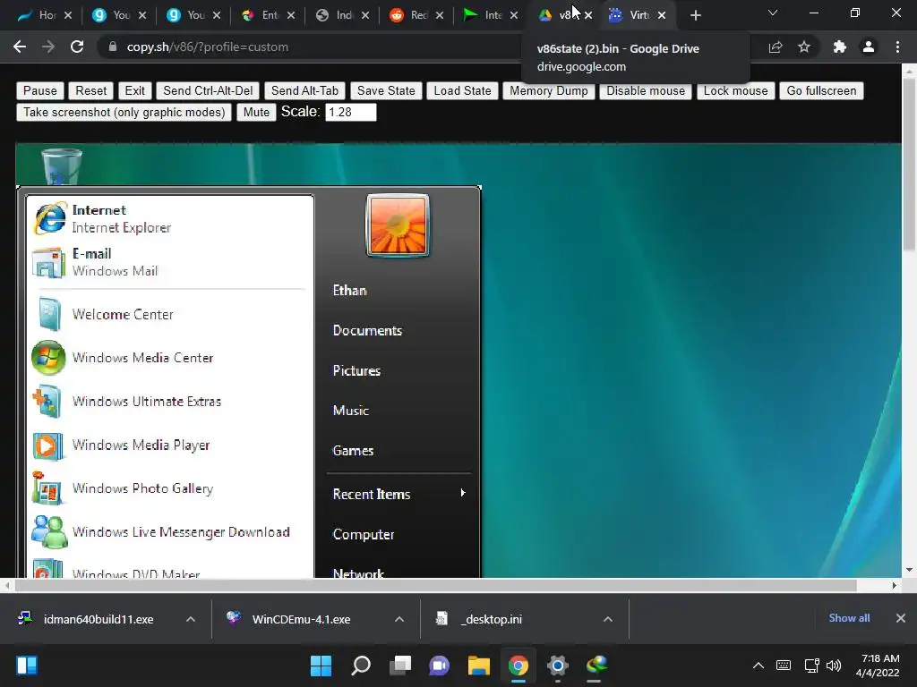Expand idman640build11.exe download options
This screenshot has width=917, height=687.
tap(191, 619)
